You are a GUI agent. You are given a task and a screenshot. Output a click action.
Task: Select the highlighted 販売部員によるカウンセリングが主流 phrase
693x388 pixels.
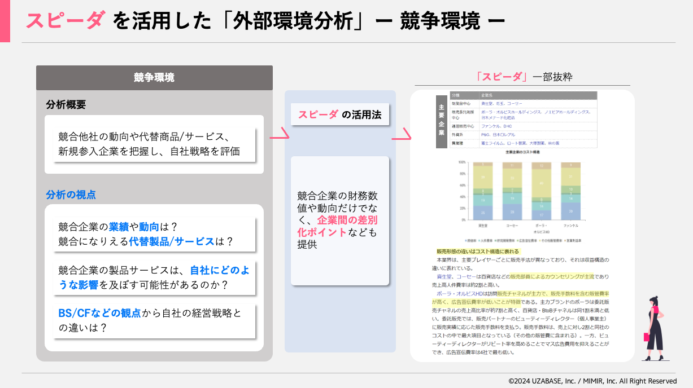pos(551,277)
